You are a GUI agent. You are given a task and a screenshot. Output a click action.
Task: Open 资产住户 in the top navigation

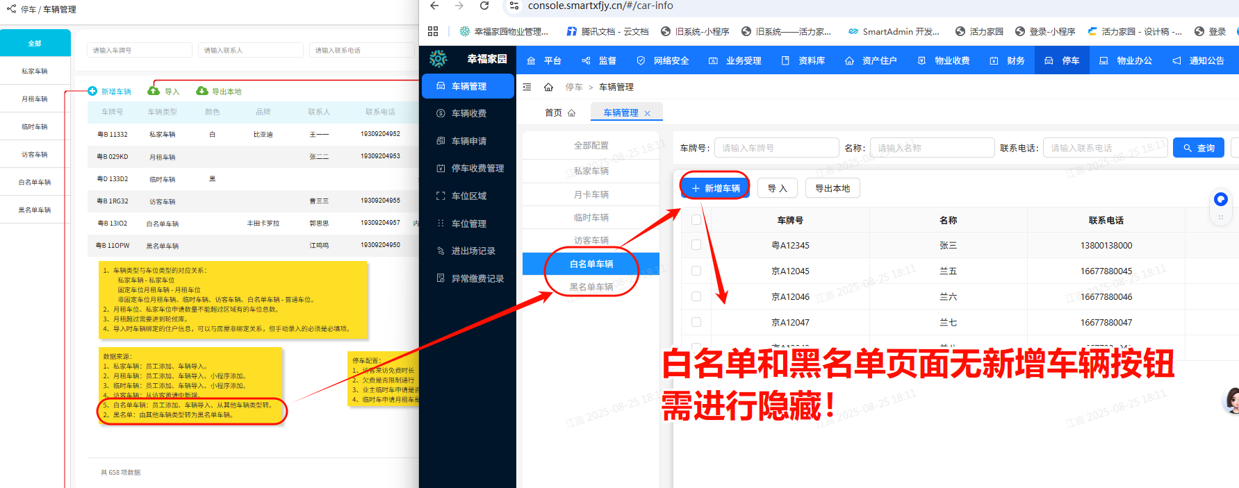click(871, 61)
